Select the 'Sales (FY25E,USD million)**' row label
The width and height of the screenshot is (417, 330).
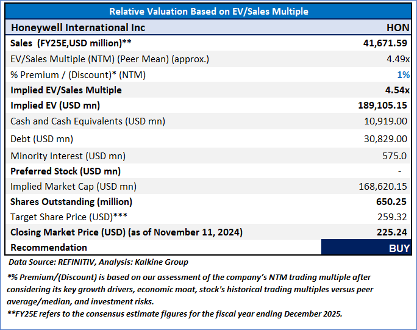(x=71, y=43)
